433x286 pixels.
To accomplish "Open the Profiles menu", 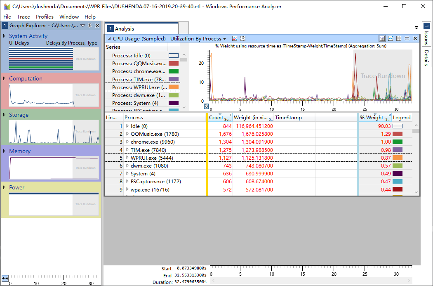I will pyautogui.click(x=45, y=17).
